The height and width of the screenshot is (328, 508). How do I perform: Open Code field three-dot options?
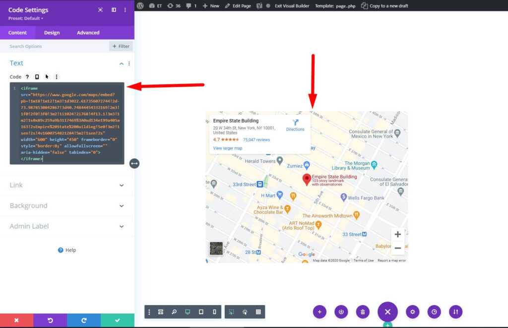(57, 77)
